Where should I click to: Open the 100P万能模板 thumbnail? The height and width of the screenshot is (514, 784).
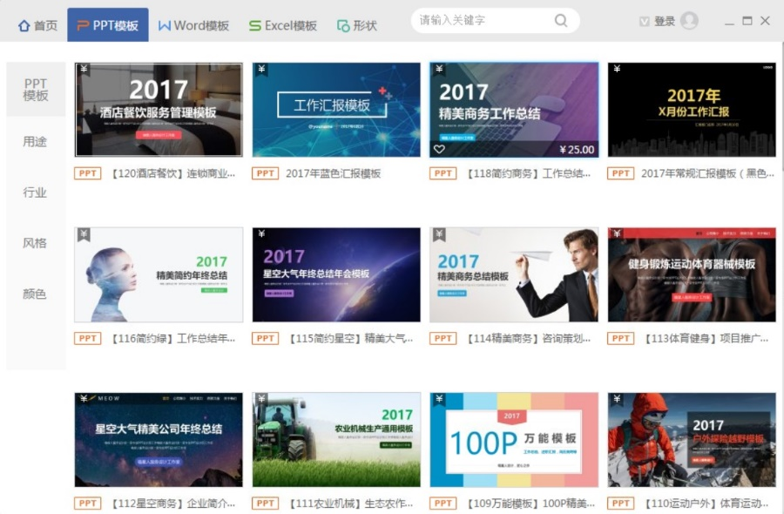pos(514,439)
